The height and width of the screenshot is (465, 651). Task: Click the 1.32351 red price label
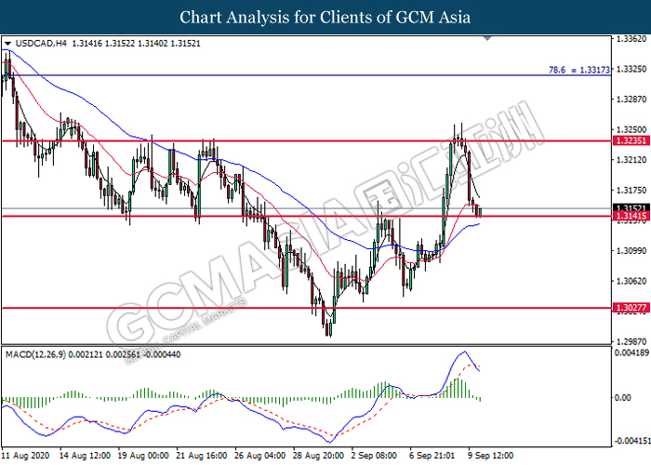(631, 140)
